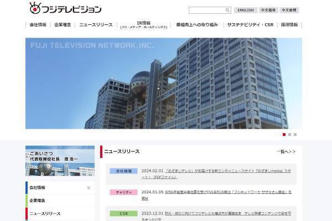332x221 pixels.
Task: Open 企業理念 in the sidebar
Action: coord(60,201)
